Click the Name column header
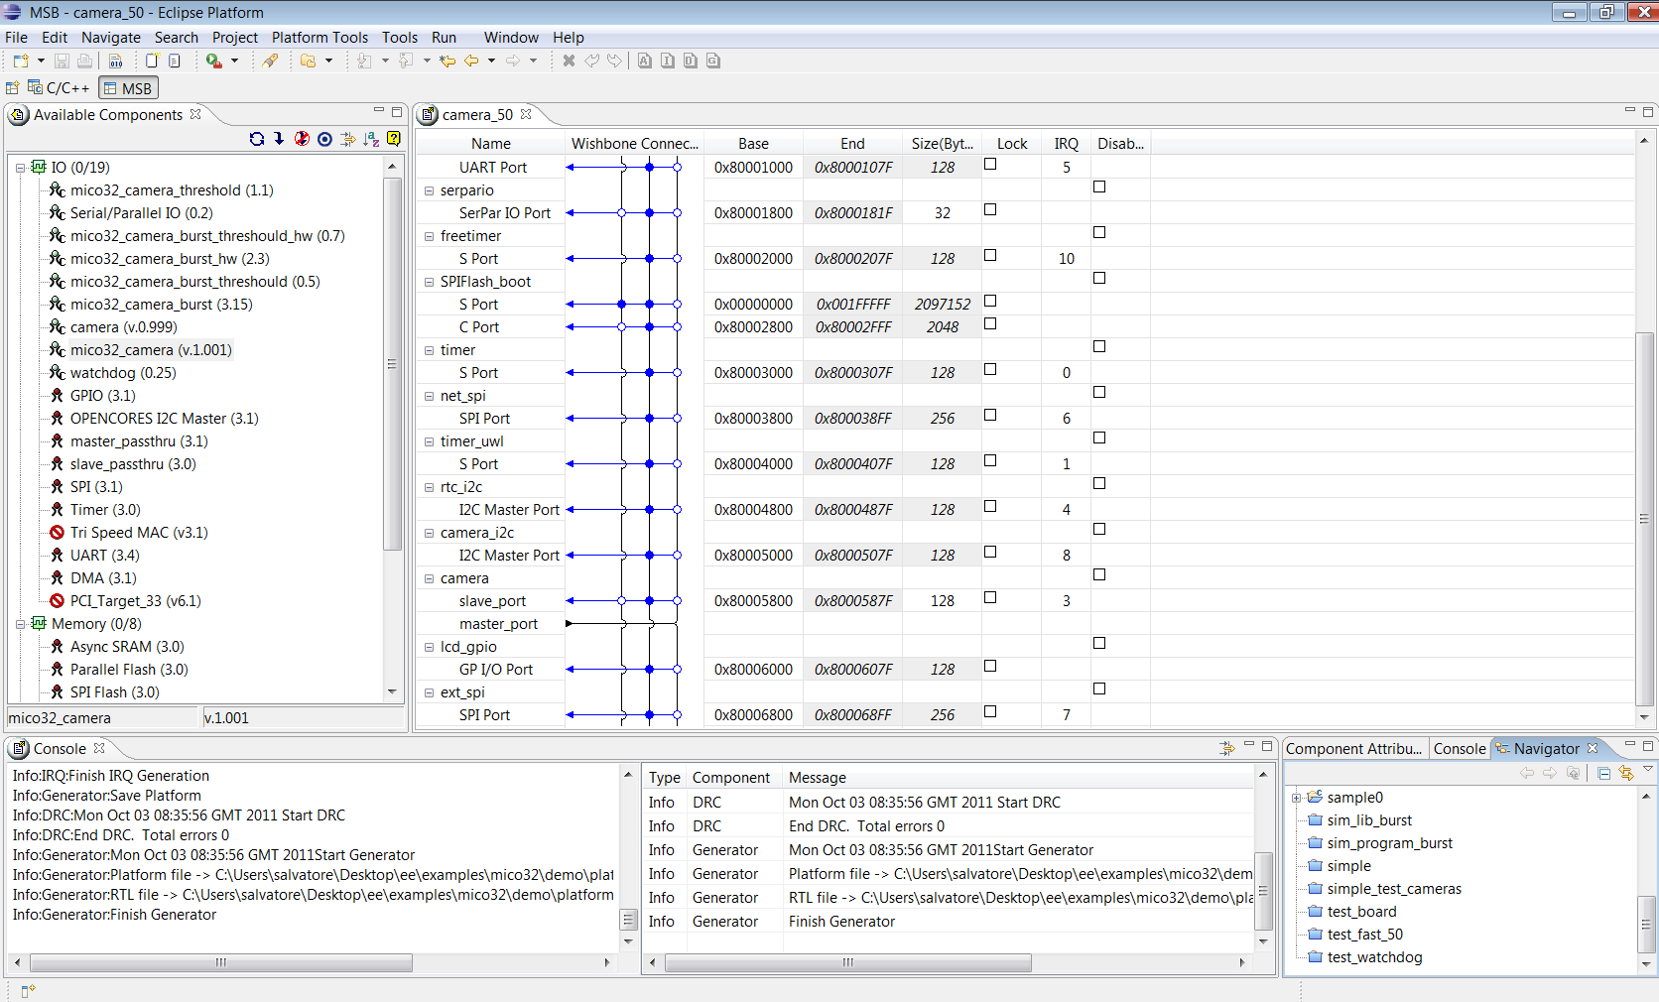The width and height of the screenshot is (1659, 1002). coord(490,144)
